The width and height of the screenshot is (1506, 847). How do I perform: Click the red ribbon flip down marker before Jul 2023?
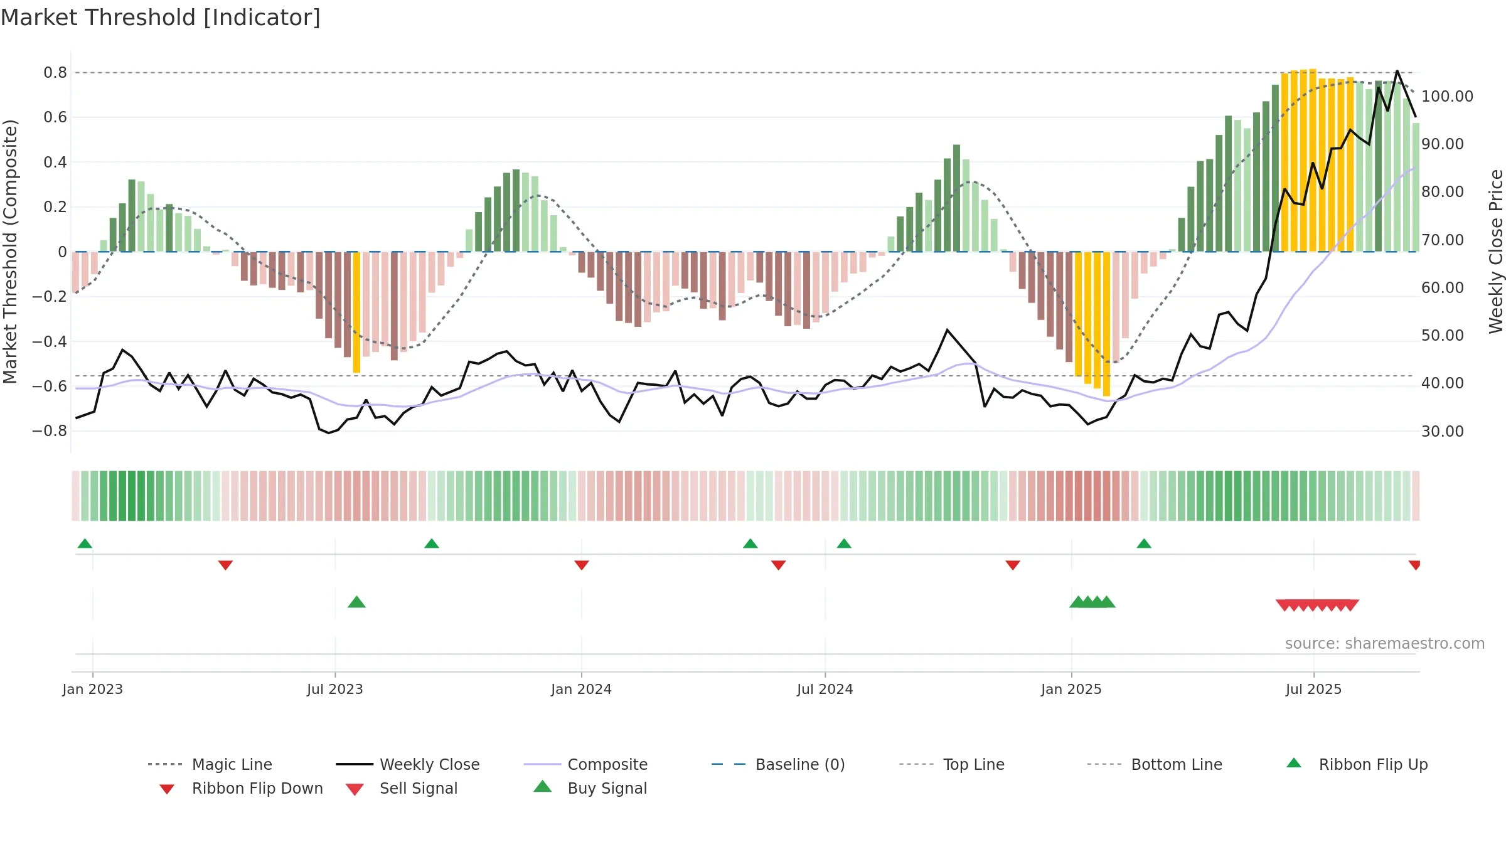coord(225,565)
